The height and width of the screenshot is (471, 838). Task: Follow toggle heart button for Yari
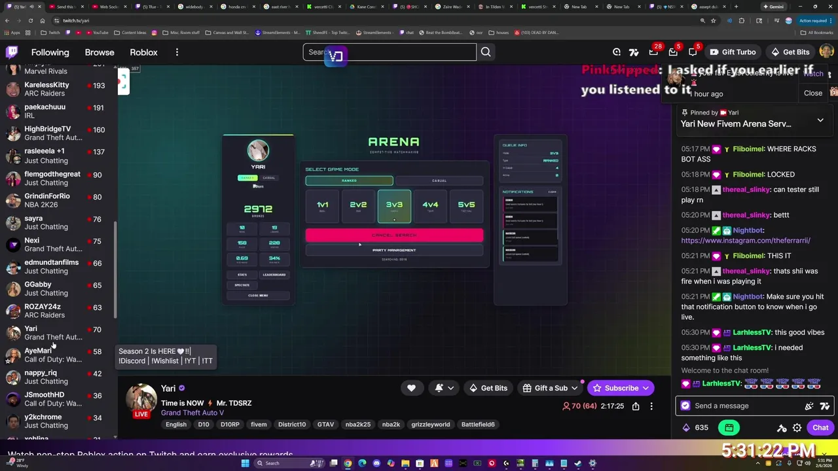[x=411, y=388]
